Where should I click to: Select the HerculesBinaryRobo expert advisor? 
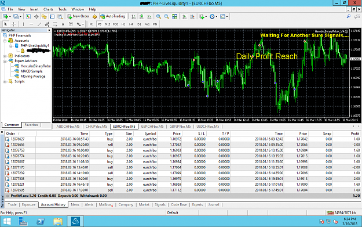[35, 66]
